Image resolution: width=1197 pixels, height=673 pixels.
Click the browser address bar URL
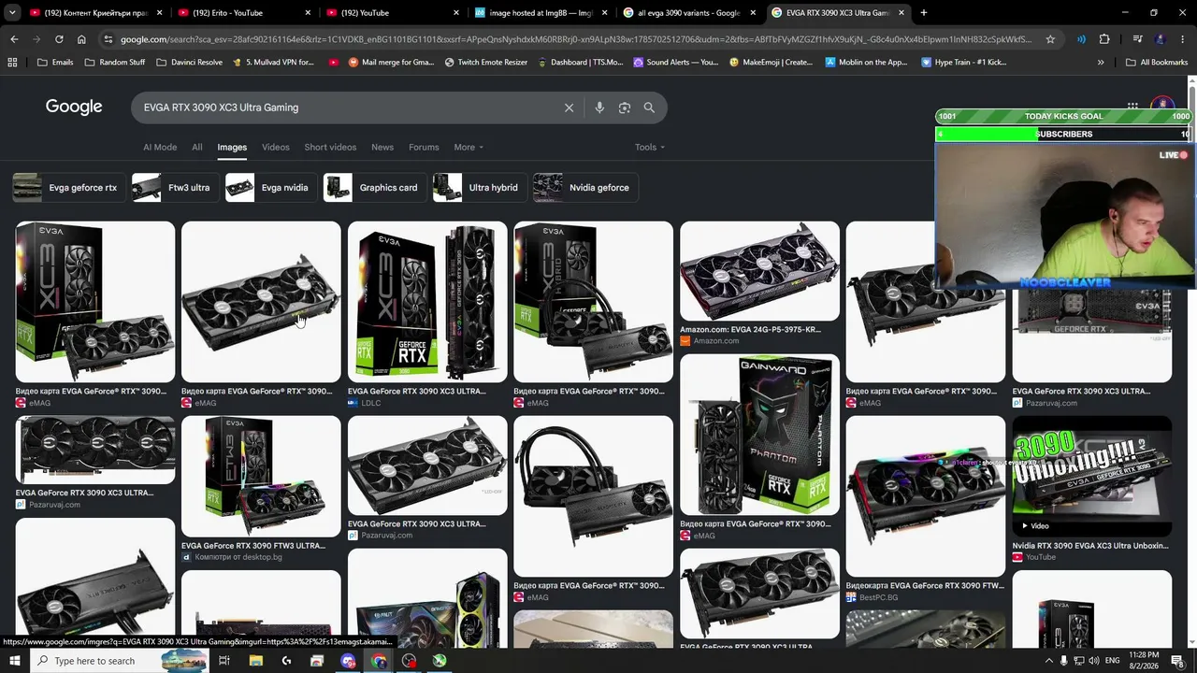tap(575, 39)
